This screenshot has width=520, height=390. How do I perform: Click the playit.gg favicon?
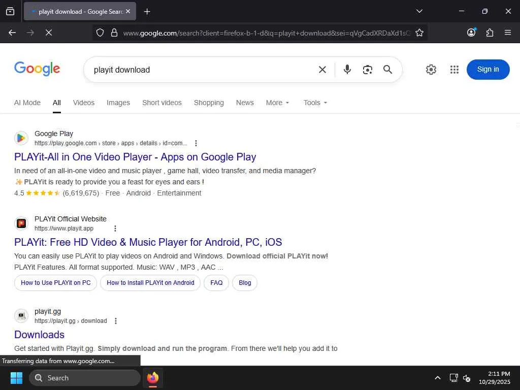pos(21,316)
